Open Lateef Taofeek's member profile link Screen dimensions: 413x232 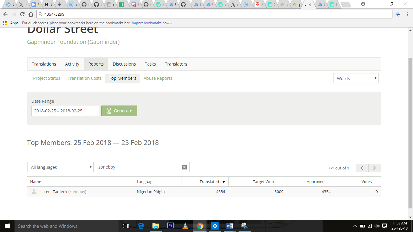coord(54,192)
